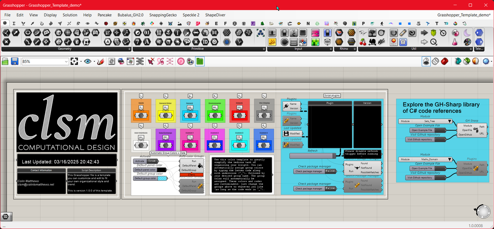Click the green grid widget icon
The height and width of the screenshot is (229, 494).
tap(199, 61)
